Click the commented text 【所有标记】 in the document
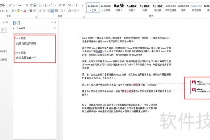The image size is (210, 140). [126, 91]
